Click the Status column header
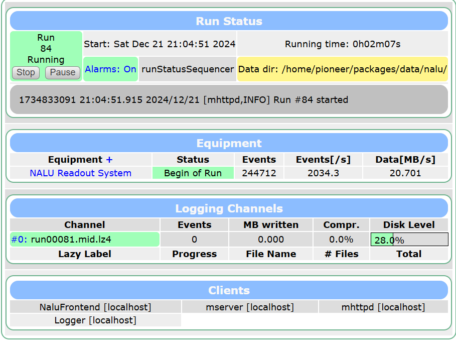This screenshot has height=346, width=456. point(193,160)
